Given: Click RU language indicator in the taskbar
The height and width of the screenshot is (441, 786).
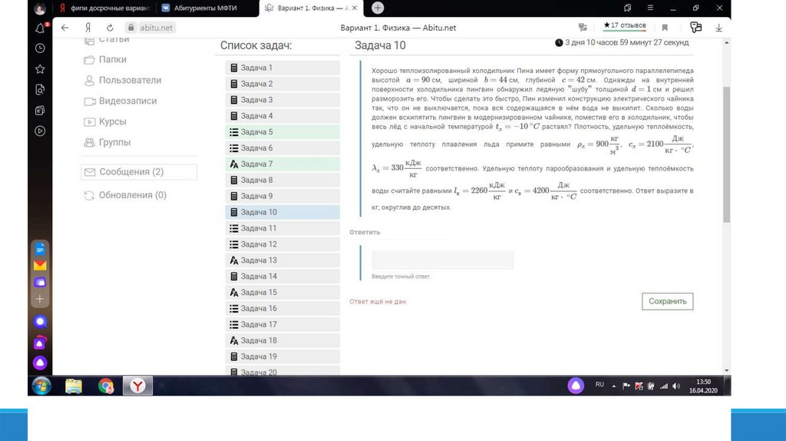Looking at the screenshot, I should 599,385.
